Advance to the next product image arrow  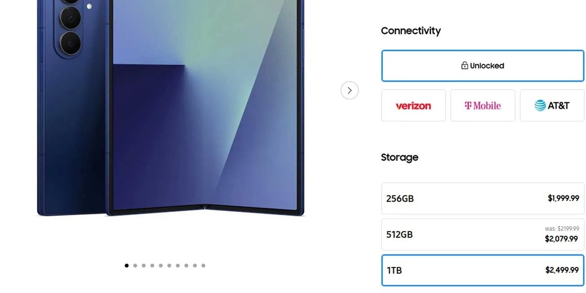[x=349, y=90]
